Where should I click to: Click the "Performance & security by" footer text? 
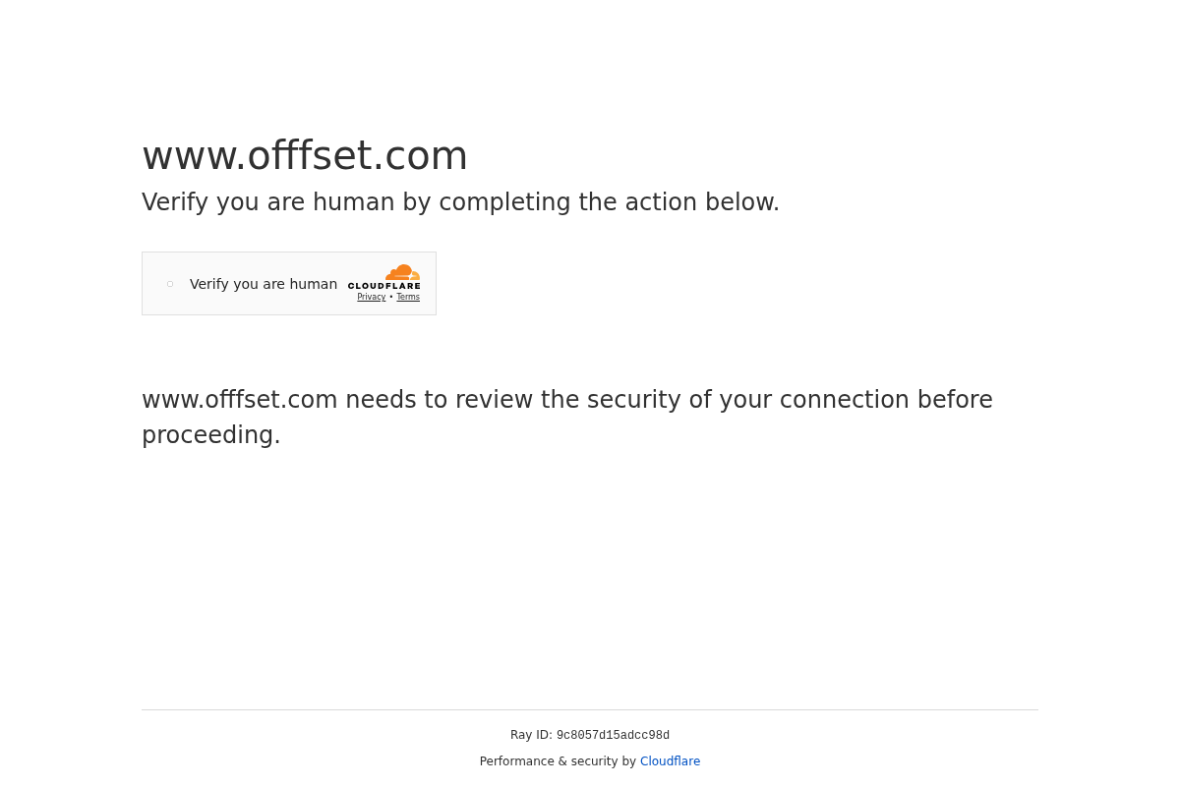pyautogui.click(x=558, y=761)
